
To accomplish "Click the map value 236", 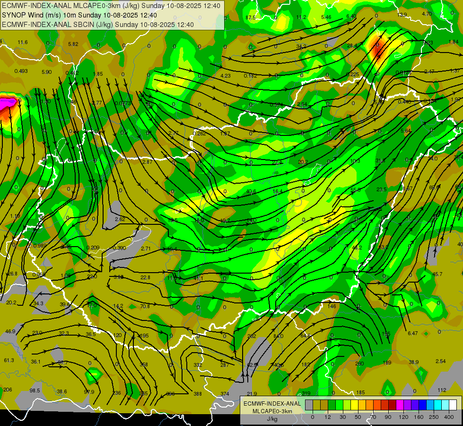I will click(x=117, y=393).
